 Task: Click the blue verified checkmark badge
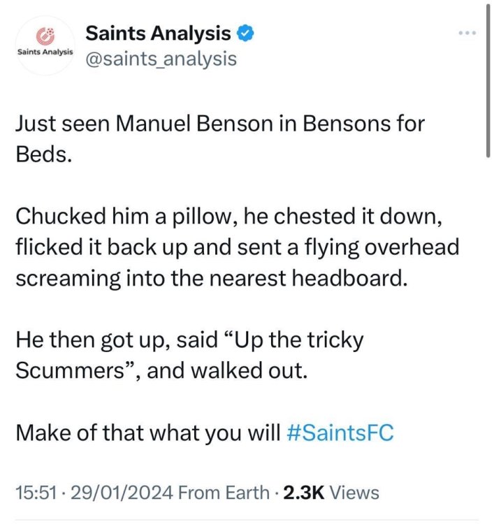pos(246,33)
